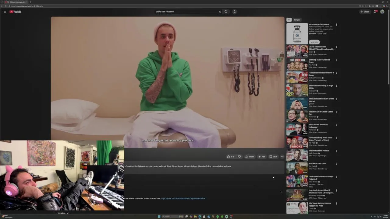Open options for Coulda Been Records video

coord(337,47)
